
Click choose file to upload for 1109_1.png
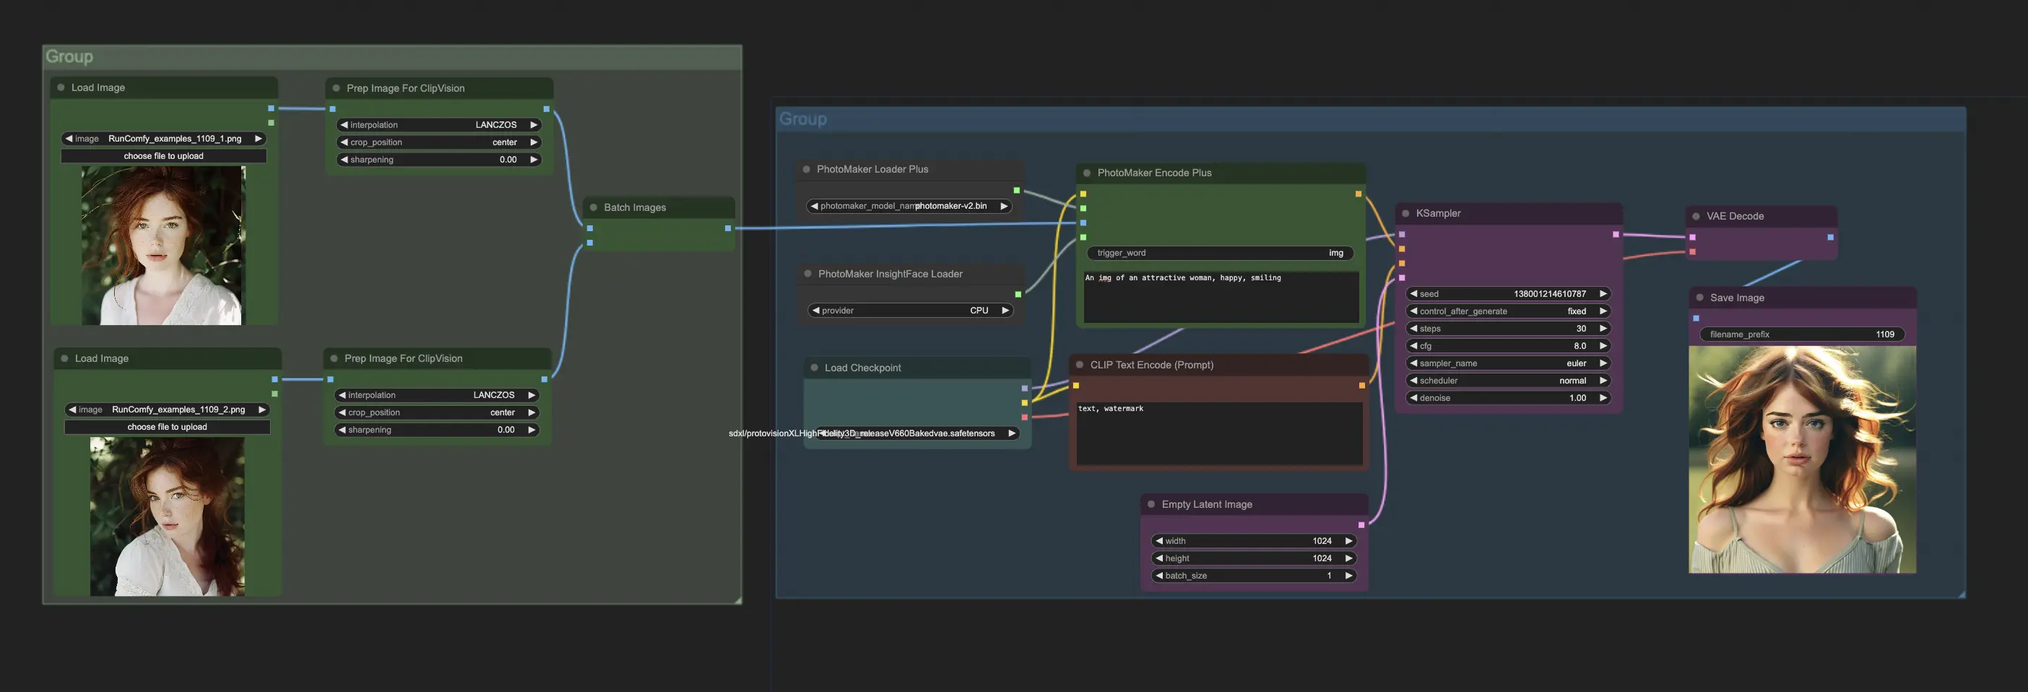click(164, 156)
